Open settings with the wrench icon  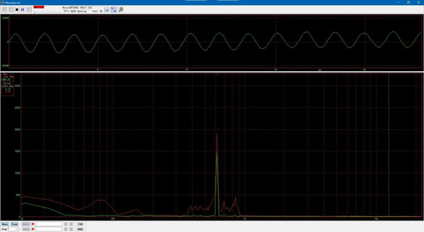point(121,10)
